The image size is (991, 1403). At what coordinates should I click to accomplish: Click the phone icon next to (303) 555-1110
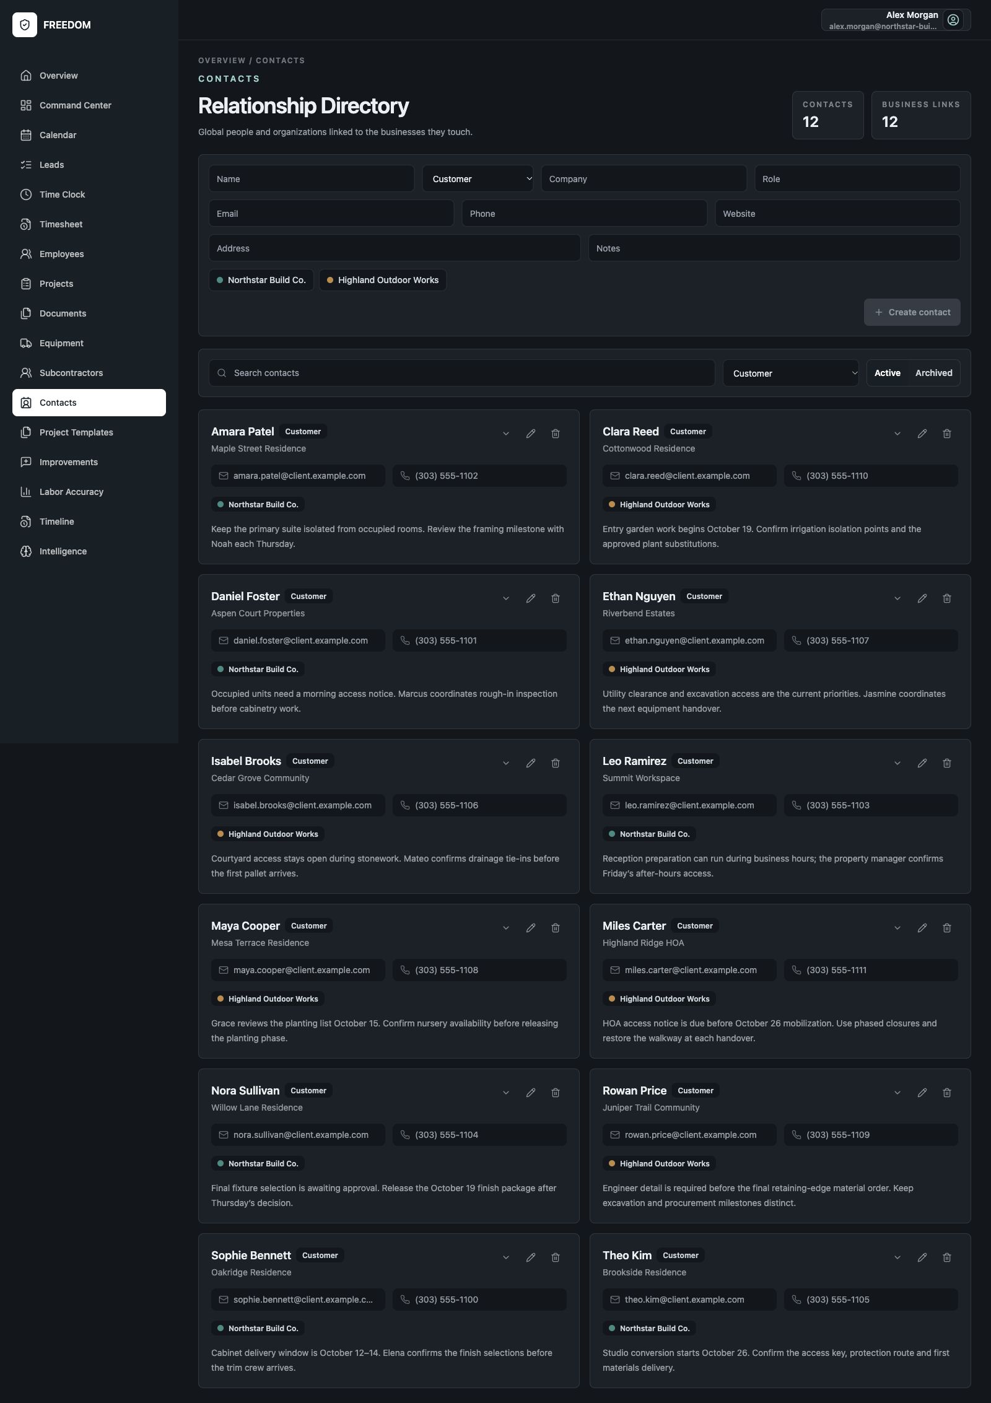(797, 476)
